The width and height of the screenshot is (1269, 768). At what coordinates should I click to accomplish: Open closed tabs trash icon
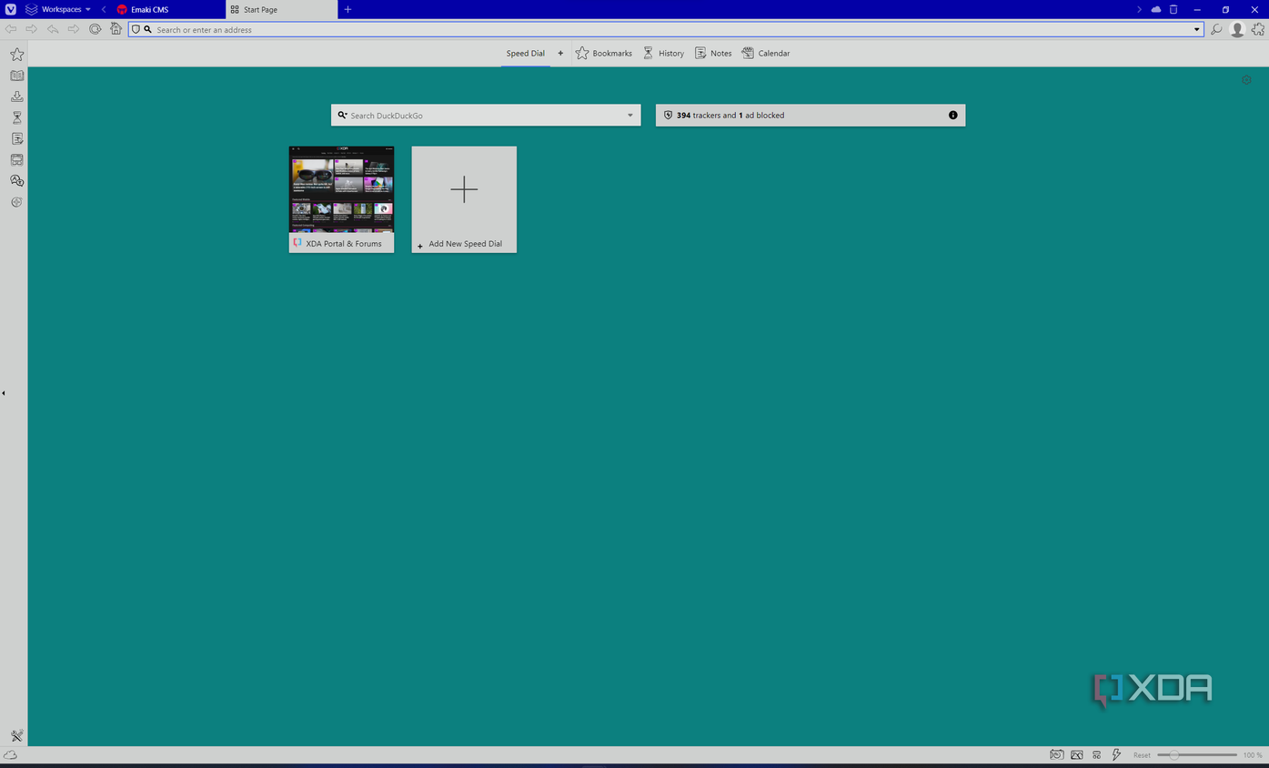pyautogui.click(x=1173, y=9)
